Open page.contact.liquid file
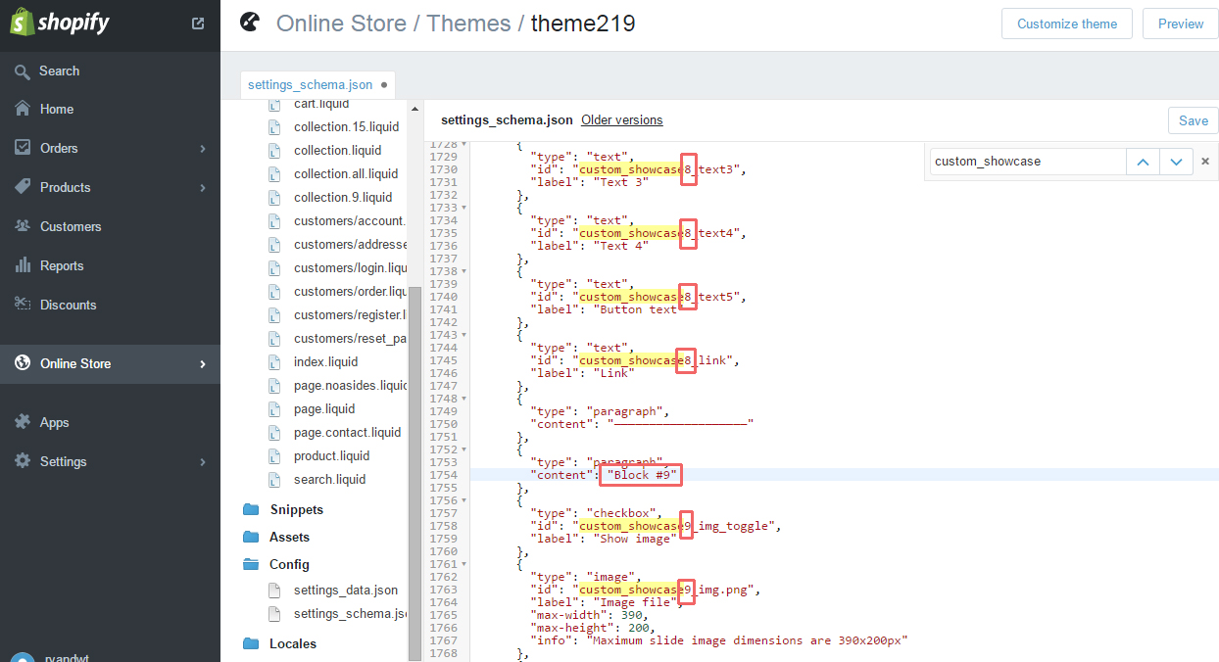 point(347,432)
